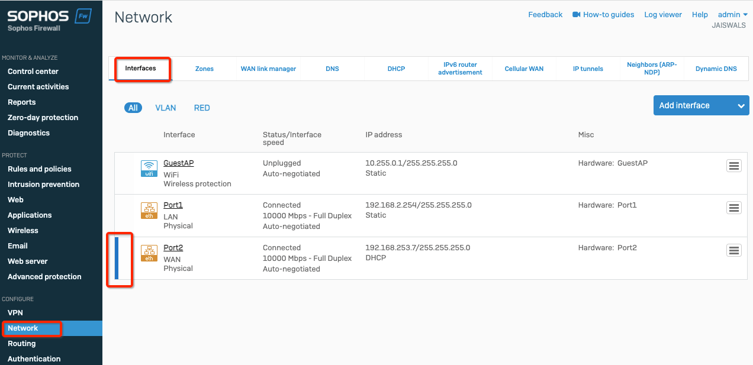The width and height of the screenshot is (753, 365).
Task: Click the IP address column header
Action: (384, 135)
